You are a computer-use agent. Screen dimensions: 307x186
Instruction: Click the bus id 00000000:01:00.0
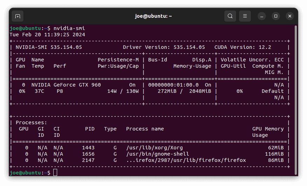(173, 85)
